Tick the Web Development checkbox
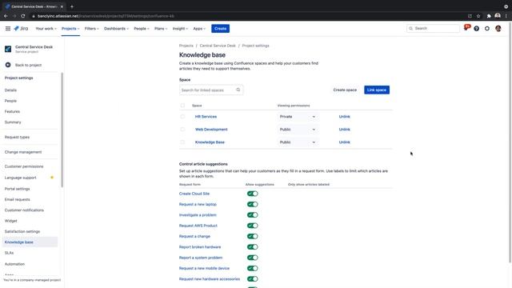Image resolution: width=512 pixels, height=288 pixels. 182,130
